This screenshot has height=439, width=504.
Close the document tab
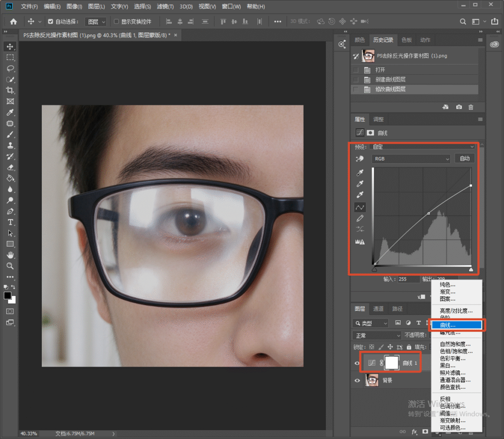coord(176,35)
